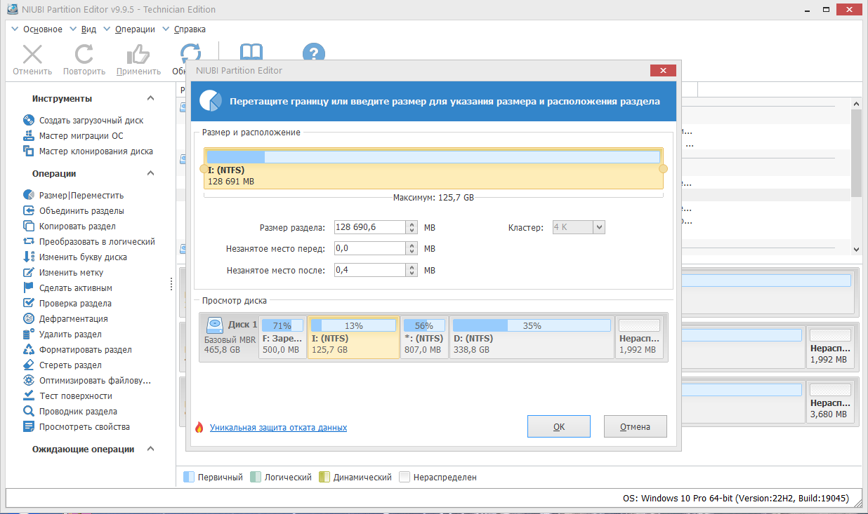Click the sidebar splitter dots handle

coord(171,283)
